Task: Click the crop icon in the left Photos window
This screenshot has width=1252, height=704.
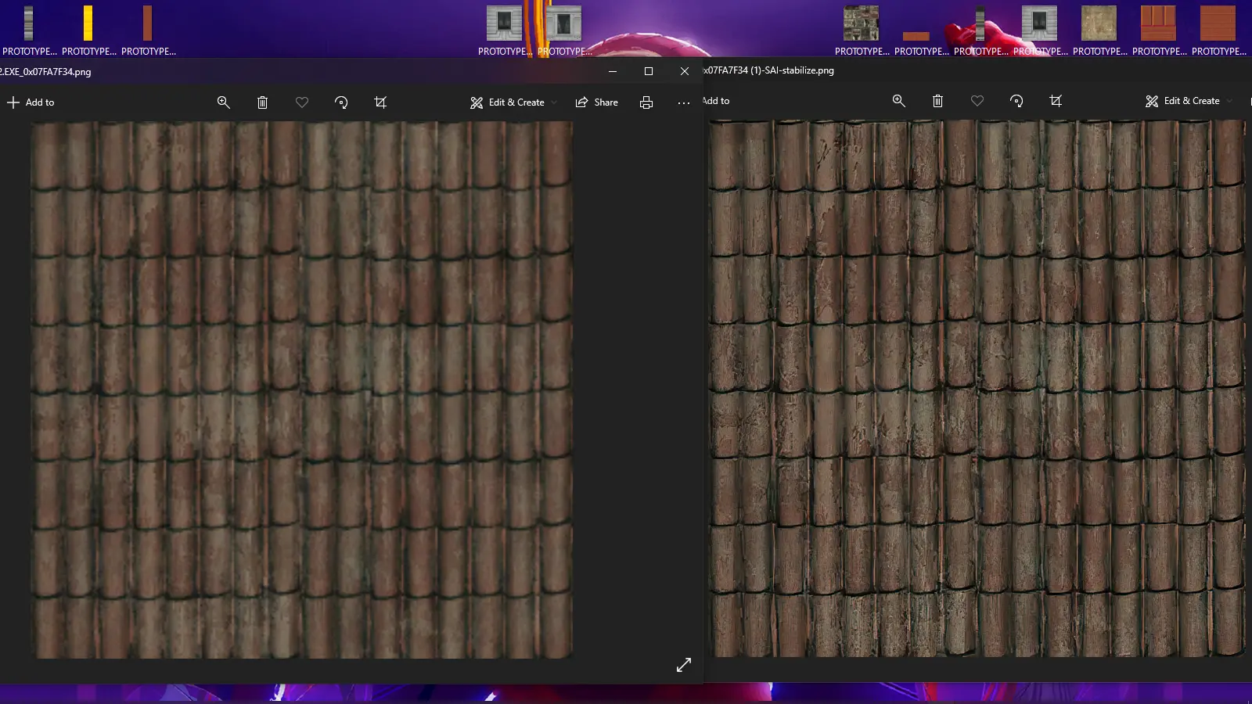Action: coord(380,102)
